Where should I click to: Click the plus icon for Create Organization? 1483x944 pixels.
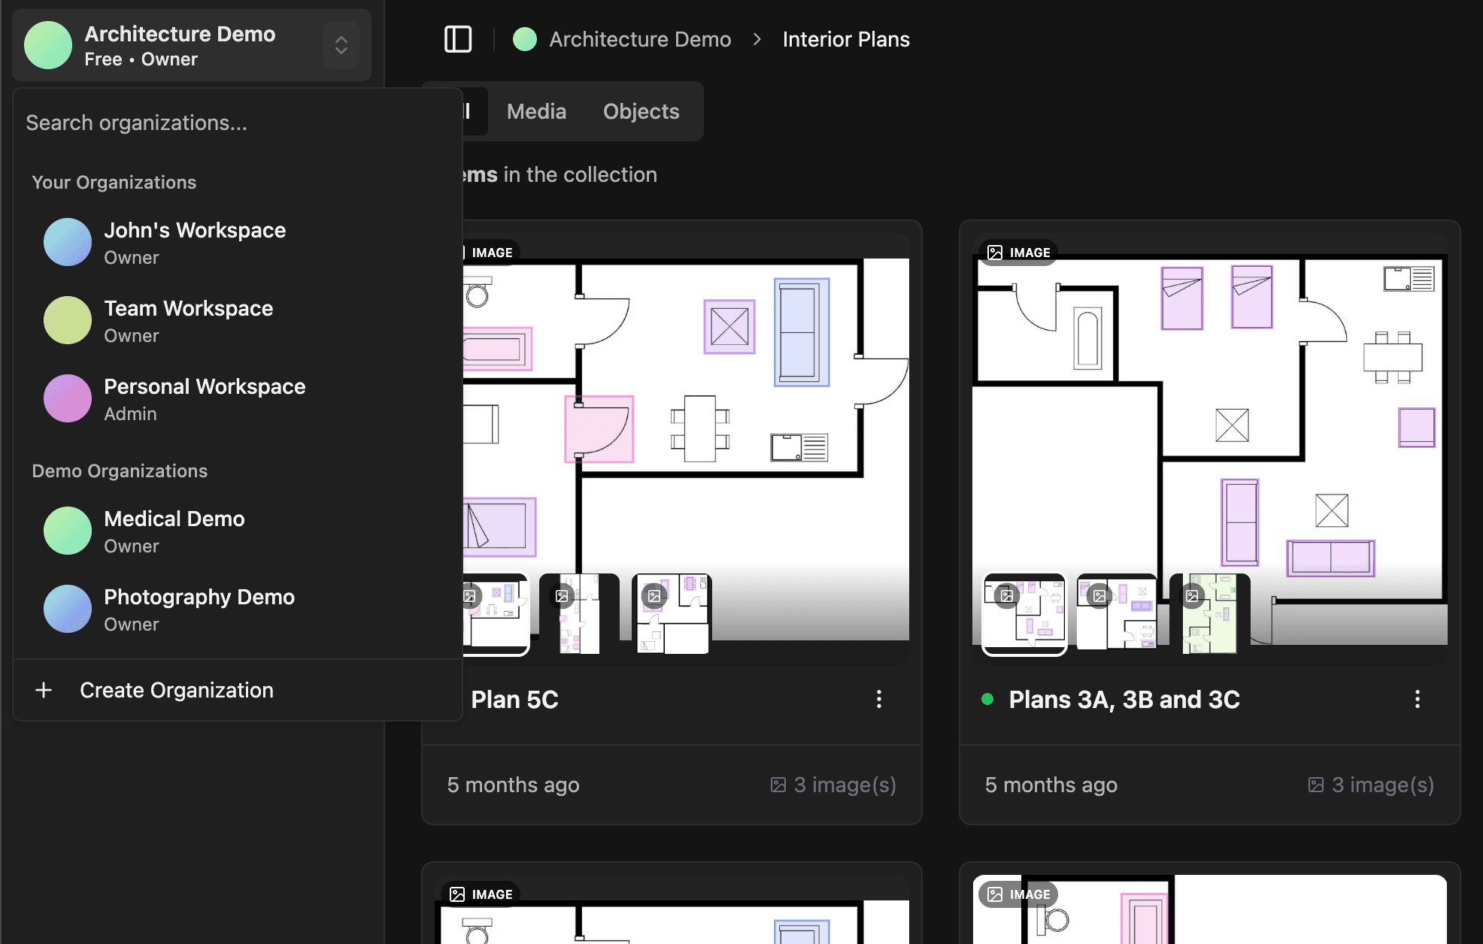(44, 690)
